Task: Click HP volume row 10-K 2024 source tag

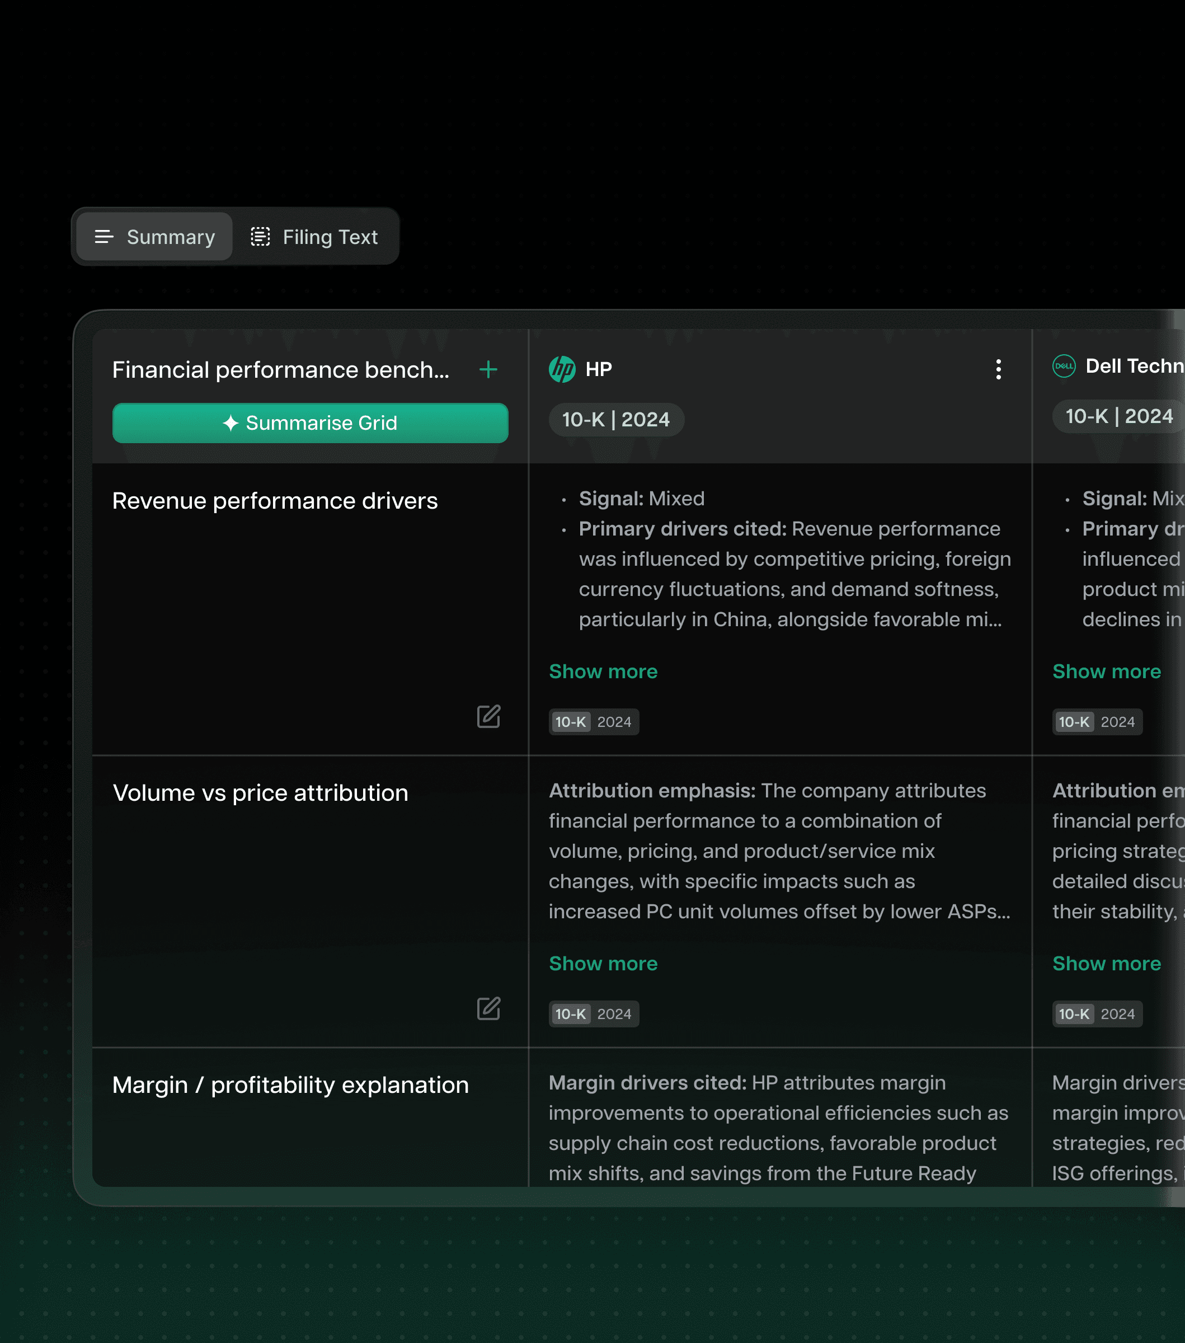Action: pos(593,1014)
